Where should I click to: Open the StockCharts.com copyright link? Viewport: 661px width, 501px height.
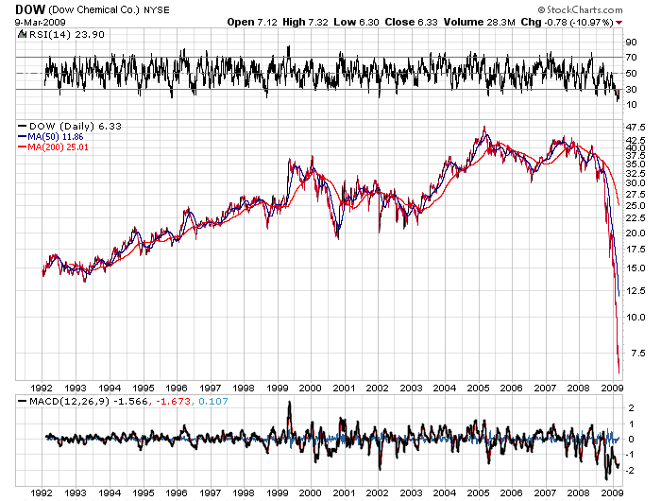[580, 9]
